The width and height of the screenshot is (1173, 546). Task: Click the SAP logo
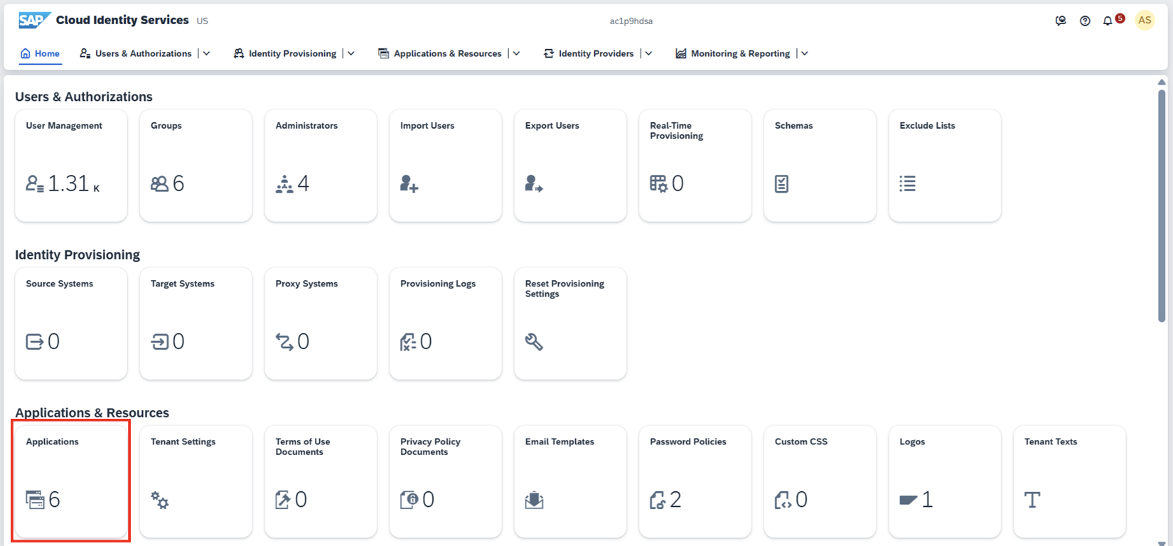[33, 21]
